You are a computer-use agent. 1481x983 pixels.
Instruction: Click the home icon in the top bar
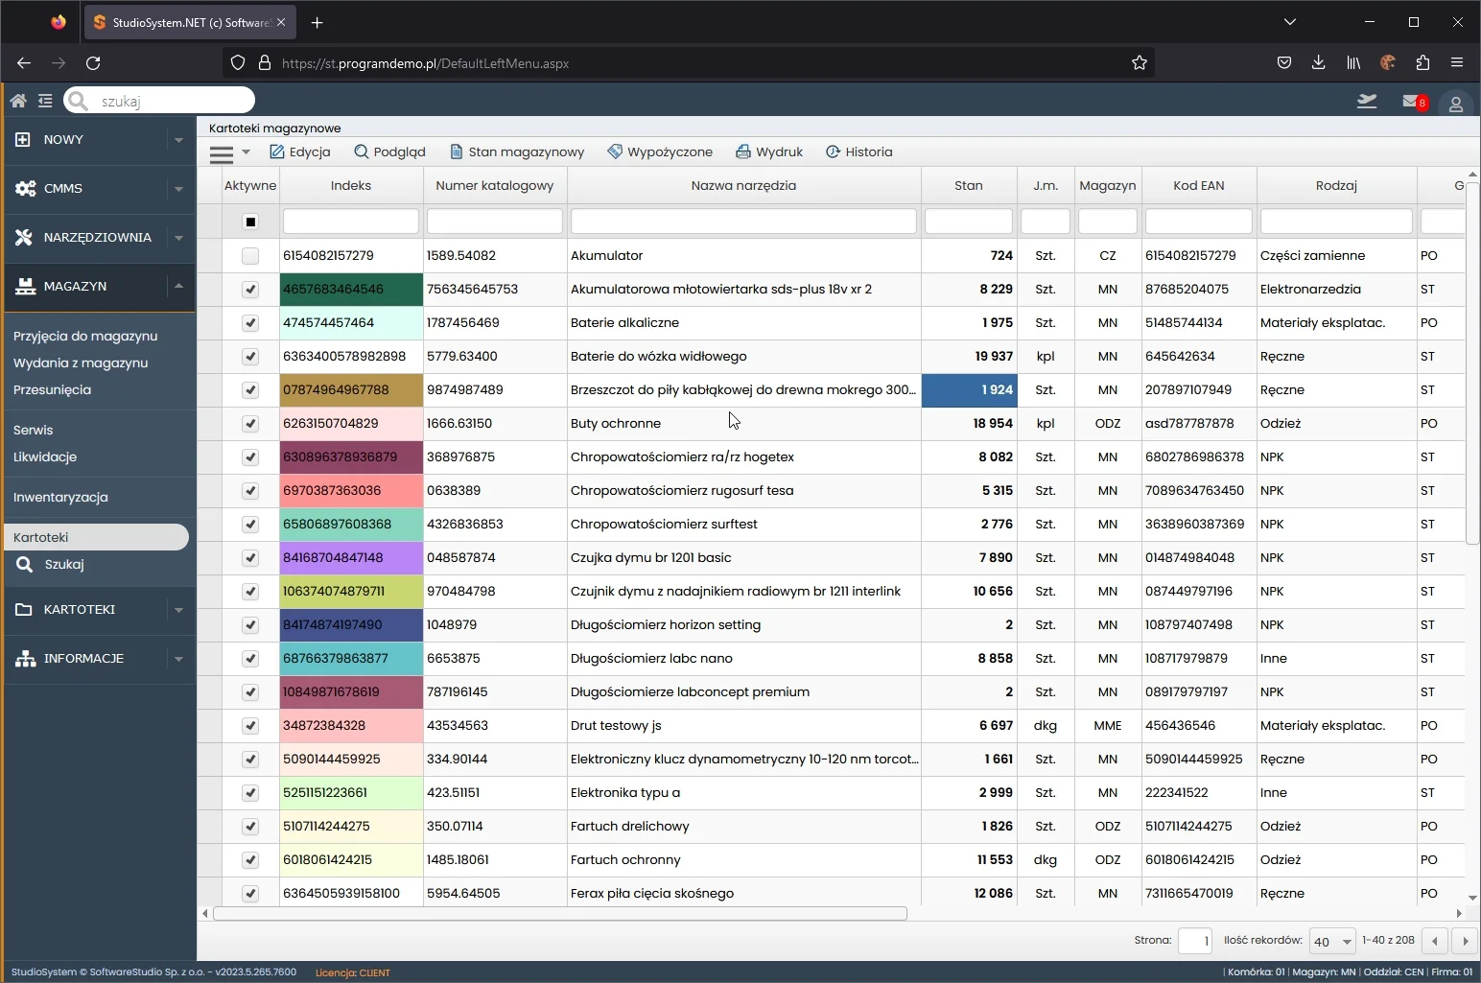pyautogui.click(x=18, y=101)
